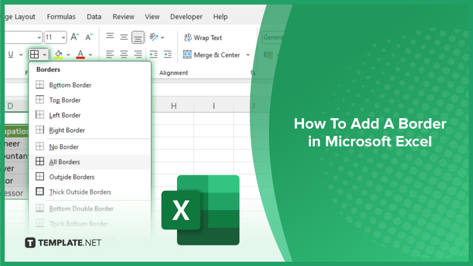Open the Help tab
The image size is (473, 266).
(221, 17)
